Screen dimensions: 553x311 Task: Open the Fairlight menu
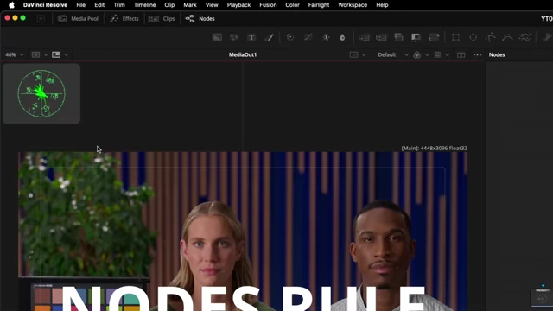[x=319, y=5]
